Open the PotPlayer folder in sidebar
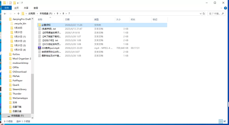This screenshot has height=125, width=229. pyautogui.click(x=17, y=81)
